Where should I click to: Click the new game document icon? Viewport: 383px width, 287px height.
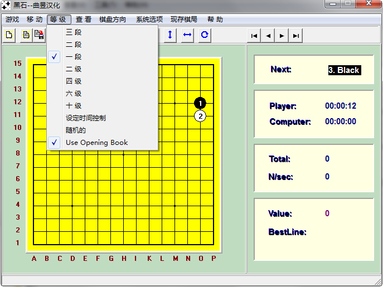click(x=9, y=35)
